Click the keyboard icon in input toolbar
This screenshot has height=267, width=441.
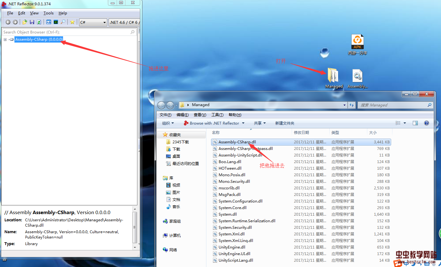click(427, 264)
